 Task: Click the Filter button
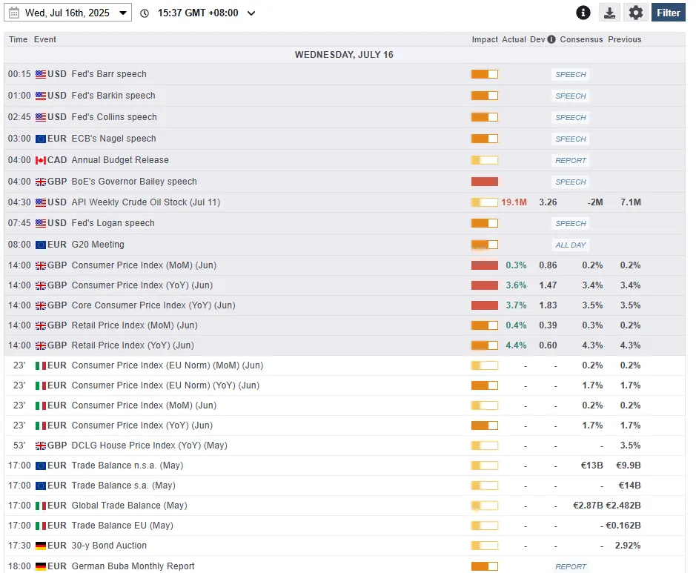tap(668, 13)
